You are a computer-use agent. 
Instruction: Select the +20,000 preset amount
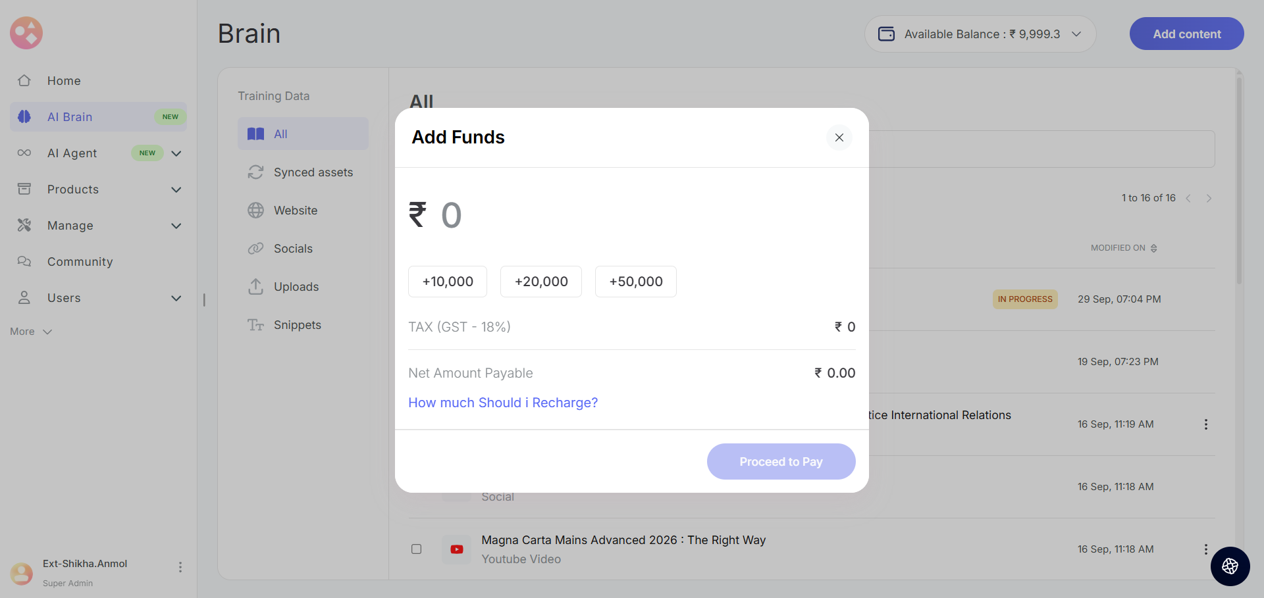(540, 282)
